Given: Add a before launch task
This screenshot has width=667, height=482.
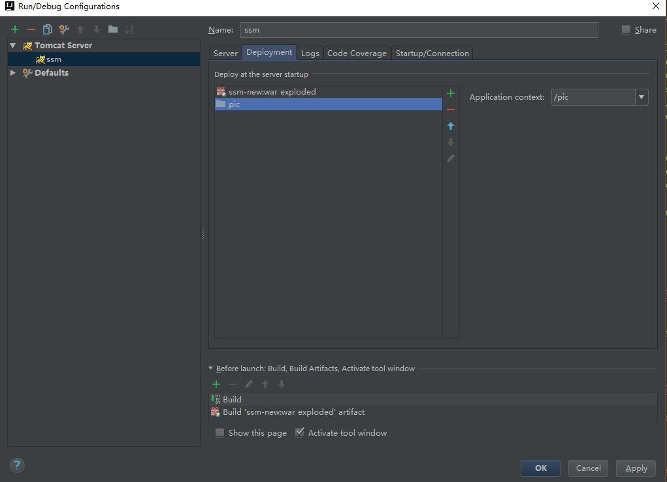Looking at the screenshot, I should (x=216, y=384).
